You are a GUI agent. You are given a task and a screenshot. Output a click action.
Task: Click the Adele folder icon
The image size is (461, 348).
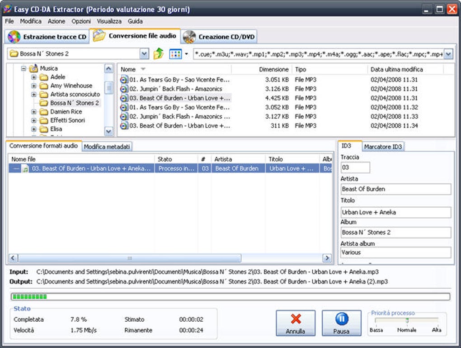(44, 77)
